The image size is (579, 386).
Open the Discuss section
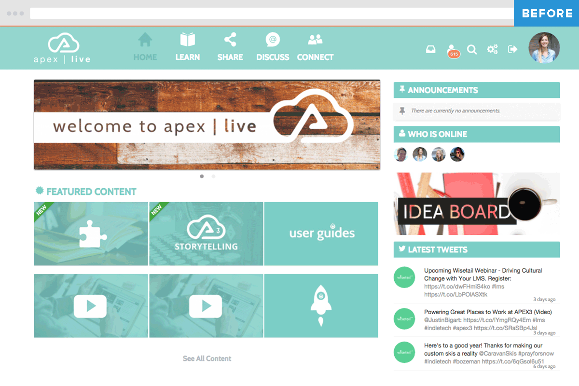[273, 47]
